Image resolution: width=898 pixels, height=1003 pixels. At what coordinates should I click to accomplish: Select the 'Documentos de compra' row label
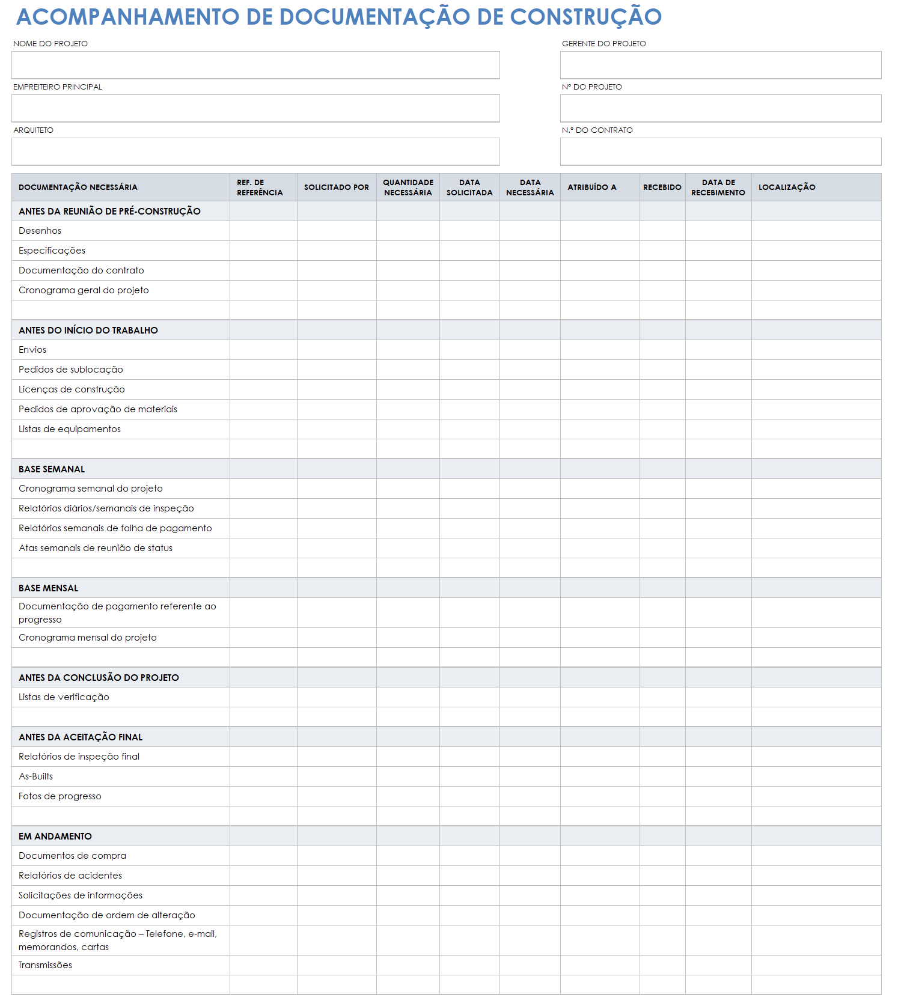[72, 856]
